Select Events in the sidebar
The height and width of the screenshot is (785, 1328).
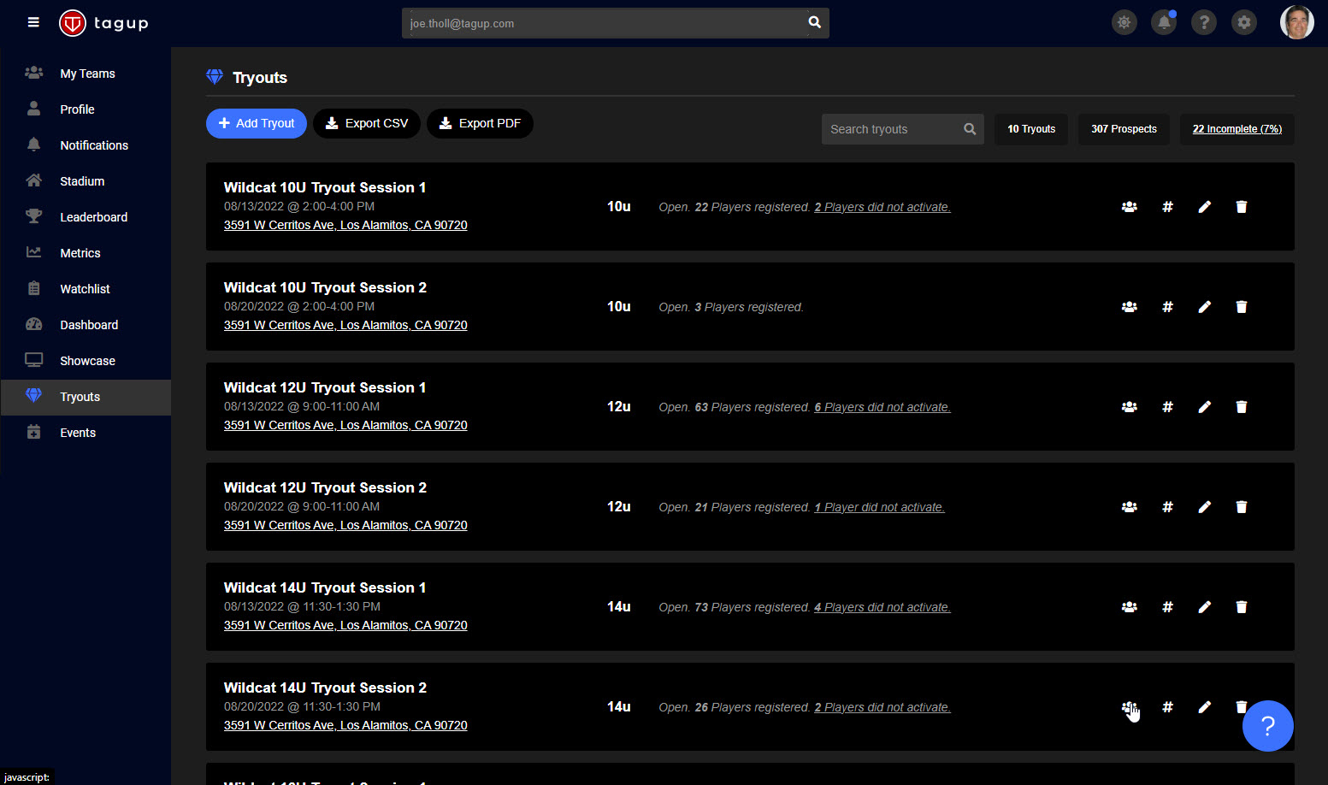coord(78,433)
